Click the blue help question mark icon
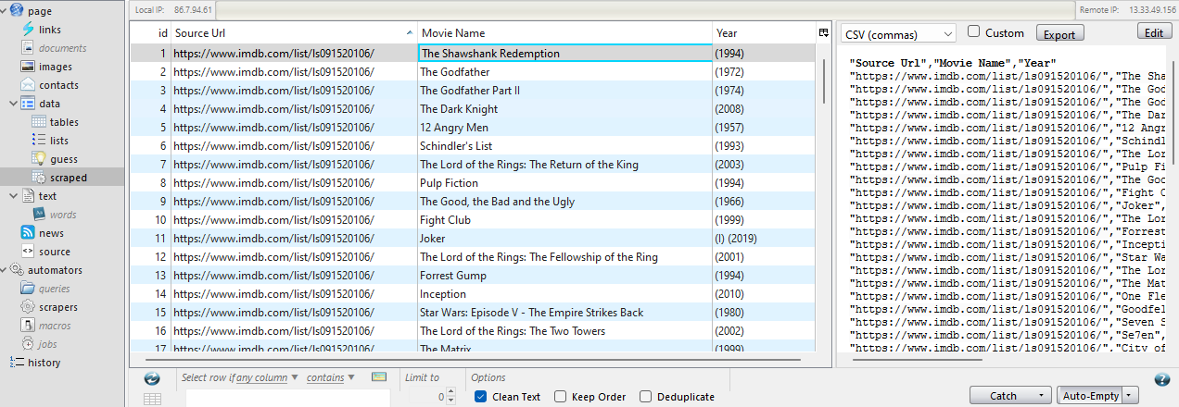 coord(1162,379)
